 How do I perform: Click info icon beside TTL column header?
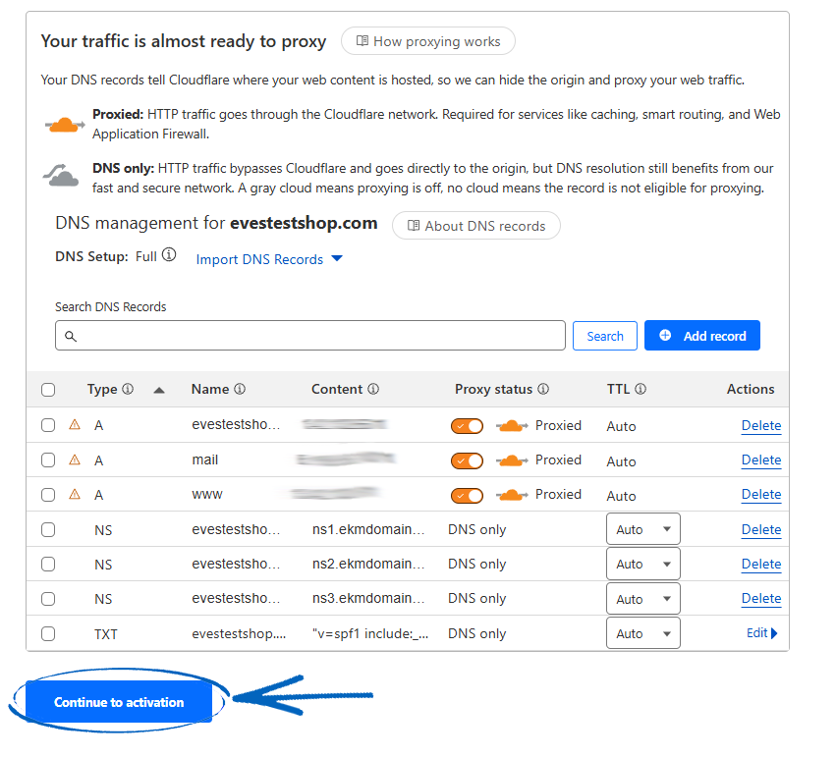(641, 389)
